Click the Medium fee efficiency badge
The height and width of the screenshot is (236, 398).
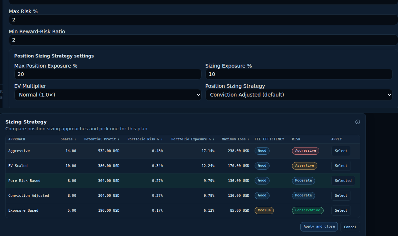point(264,210)
